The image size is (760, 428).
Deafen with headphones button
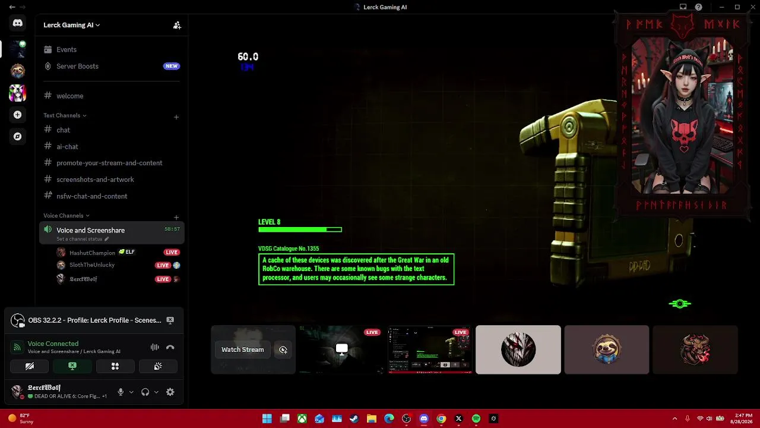click(x=145, y=392)
